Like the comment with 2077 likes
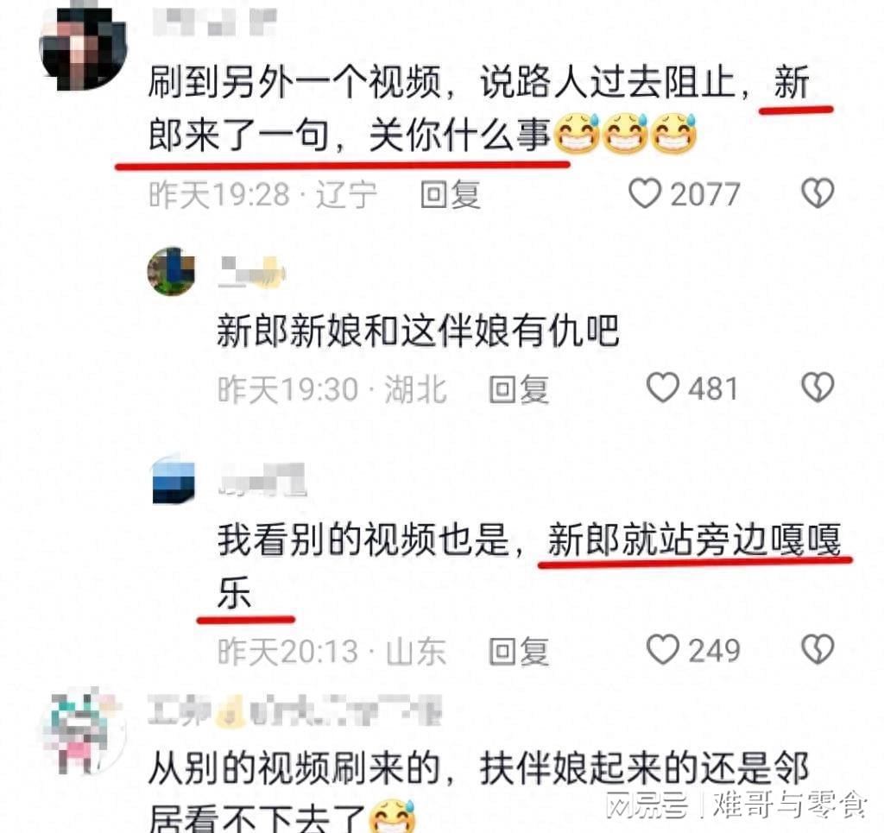The width and height of the screenshot is (884, 833). click(x=645, y=193)
